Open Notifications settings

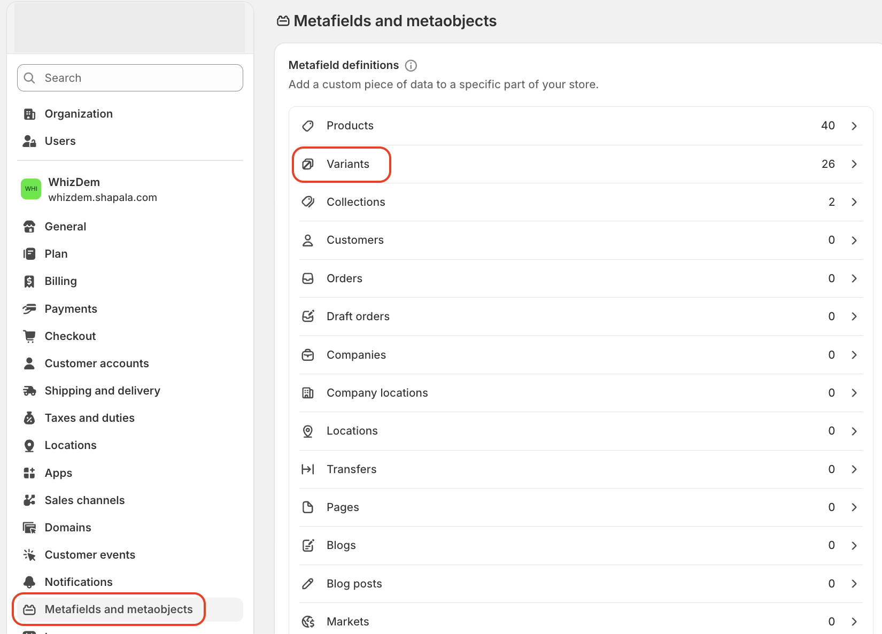pos(130,582)
